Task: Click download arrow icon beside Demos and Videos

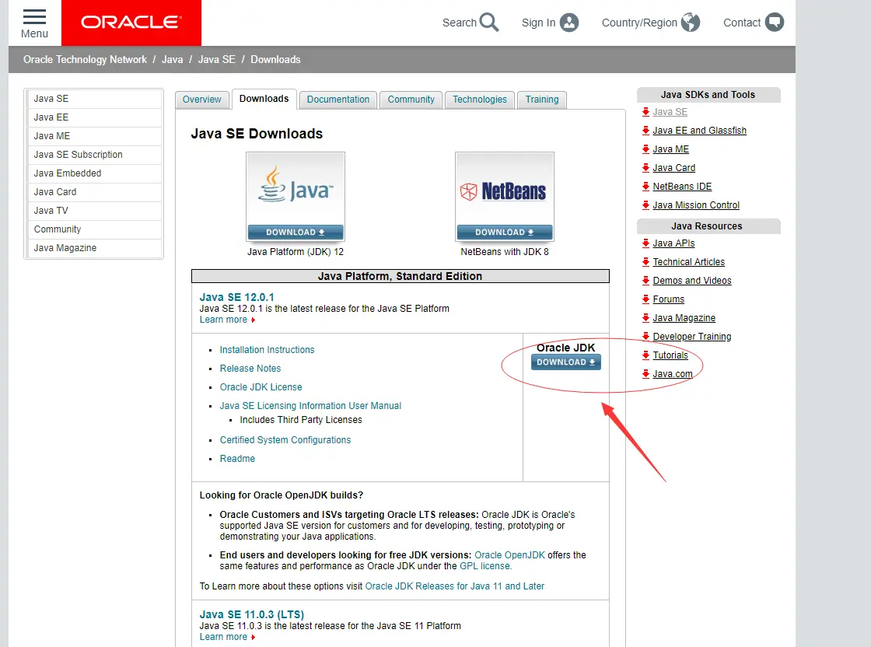Action: 645,281
